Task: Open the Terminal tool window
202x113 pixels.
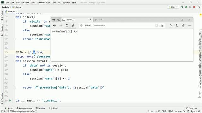Action: [40, 108]
